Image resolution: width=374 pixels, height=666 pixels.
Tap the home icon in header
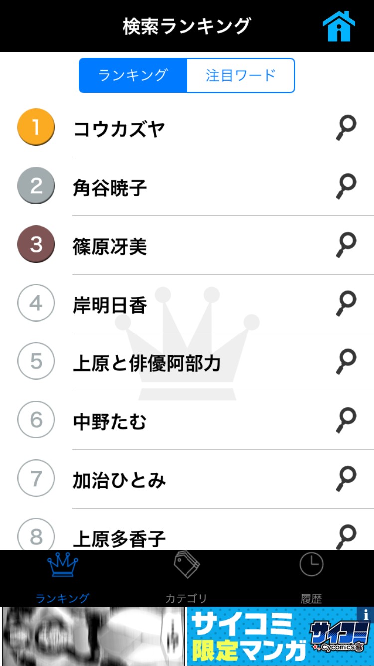coord(339,26)
